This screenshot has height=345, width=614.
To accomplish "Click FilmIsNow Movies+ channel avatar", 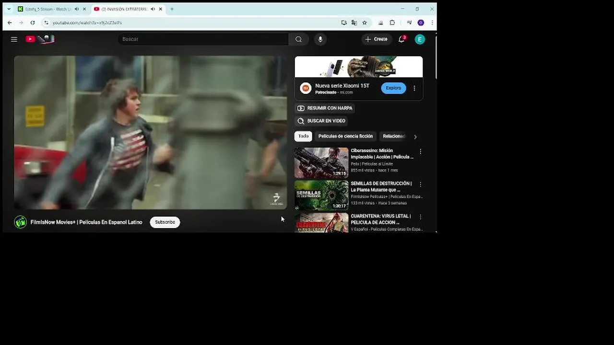I will coord(20,222).
